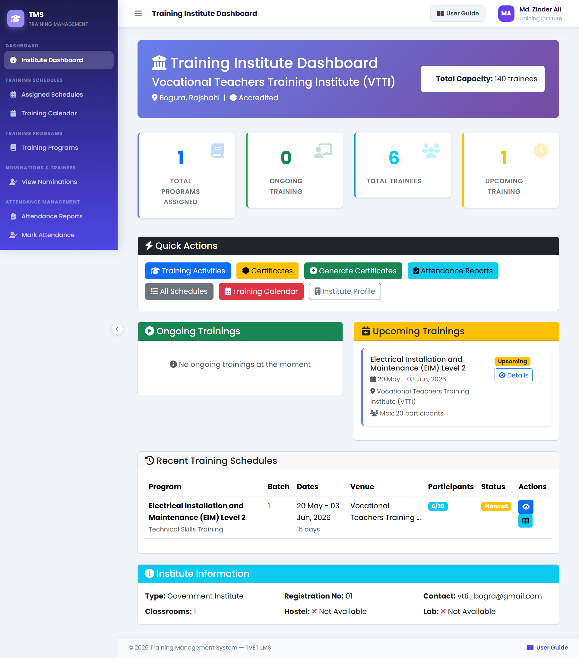
Task: Open Training Activities quick action
Action: [x=188, y=271]
